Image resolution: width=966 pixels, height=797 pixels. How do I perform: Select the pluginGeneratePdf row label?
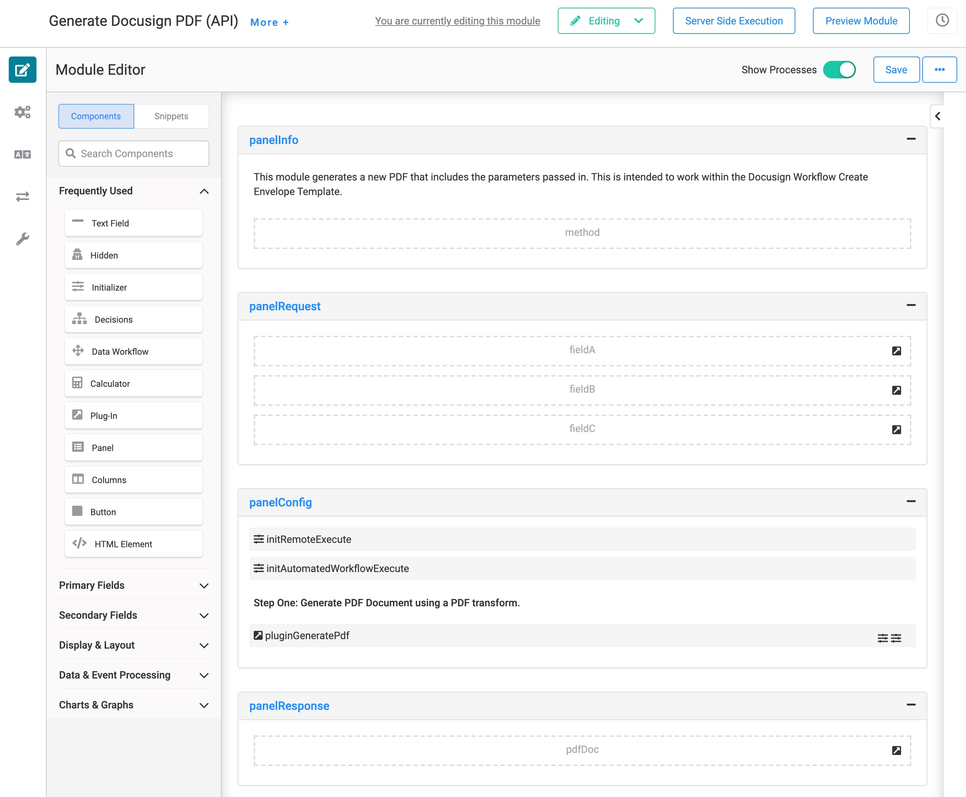(x=307, y=635)
